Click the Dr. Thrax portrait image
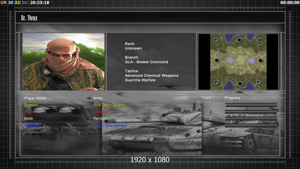300x169 pixels. 64,62
